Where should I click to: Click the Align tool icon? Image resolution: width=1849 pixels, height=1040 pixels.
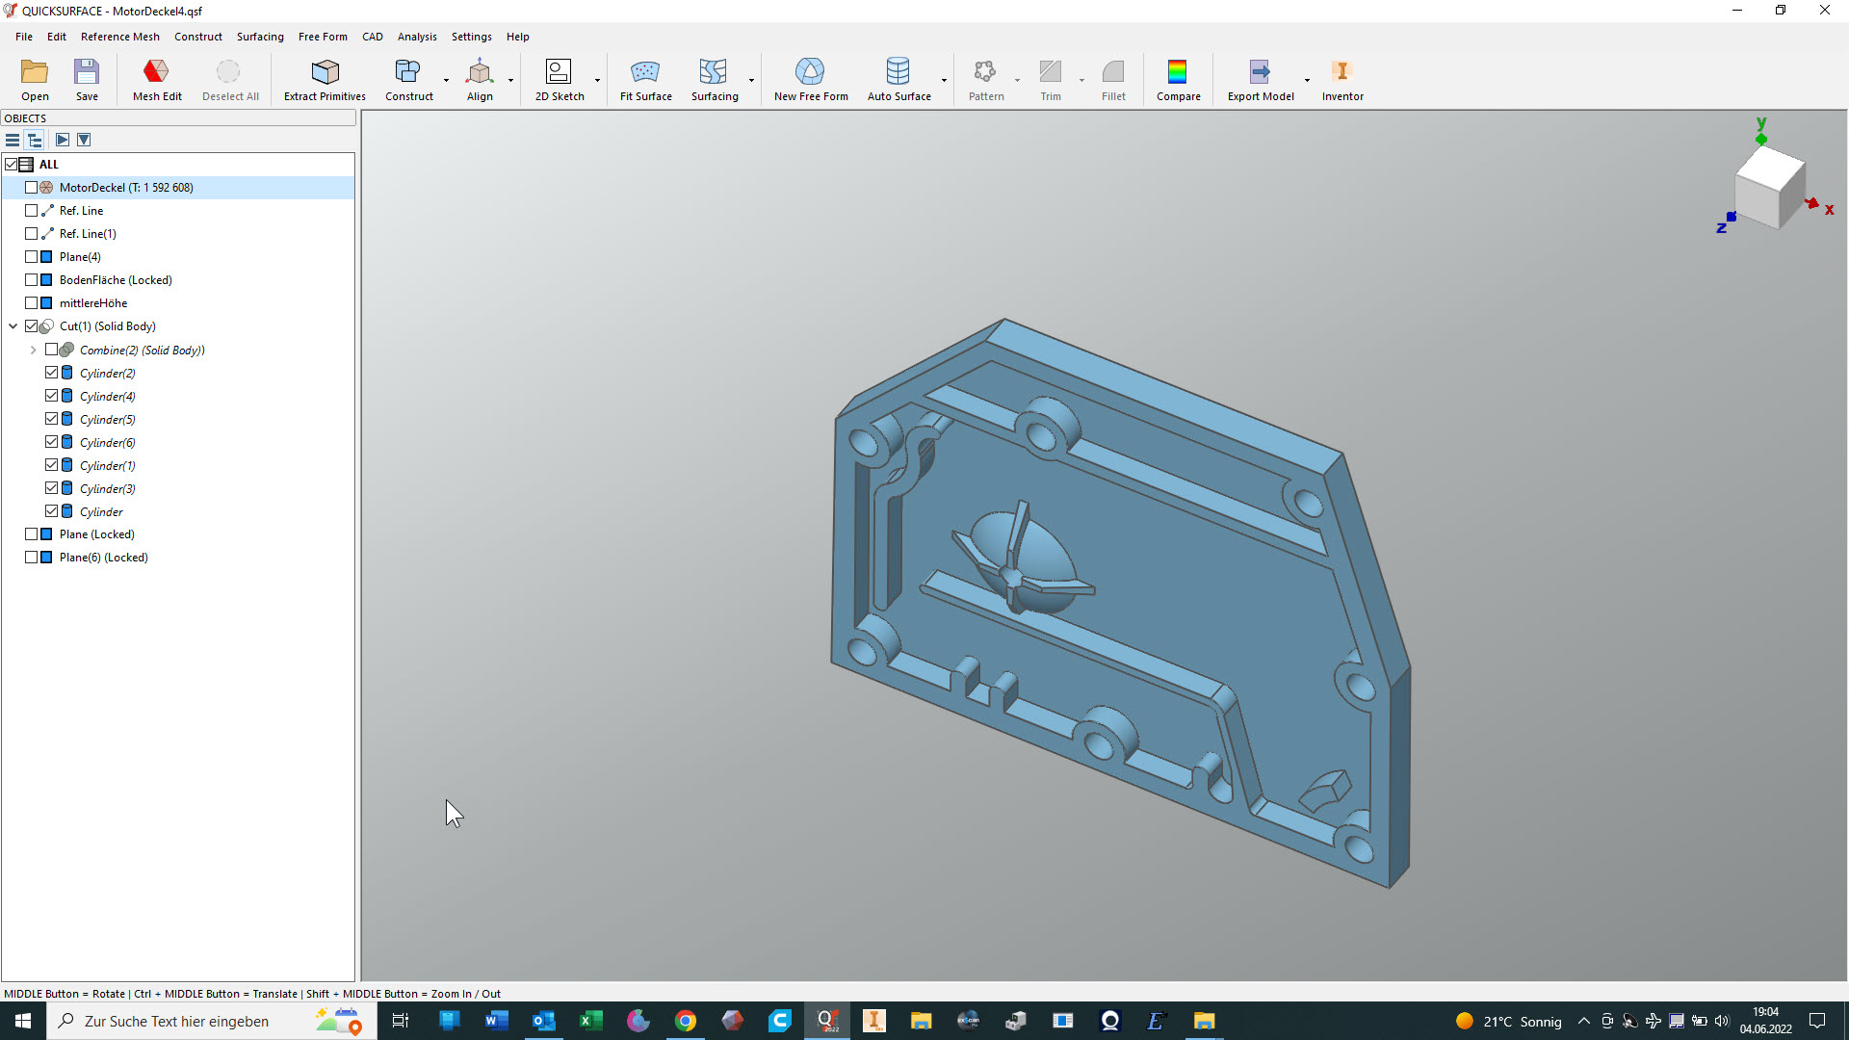pyautogui.click(x=480, y=72)
